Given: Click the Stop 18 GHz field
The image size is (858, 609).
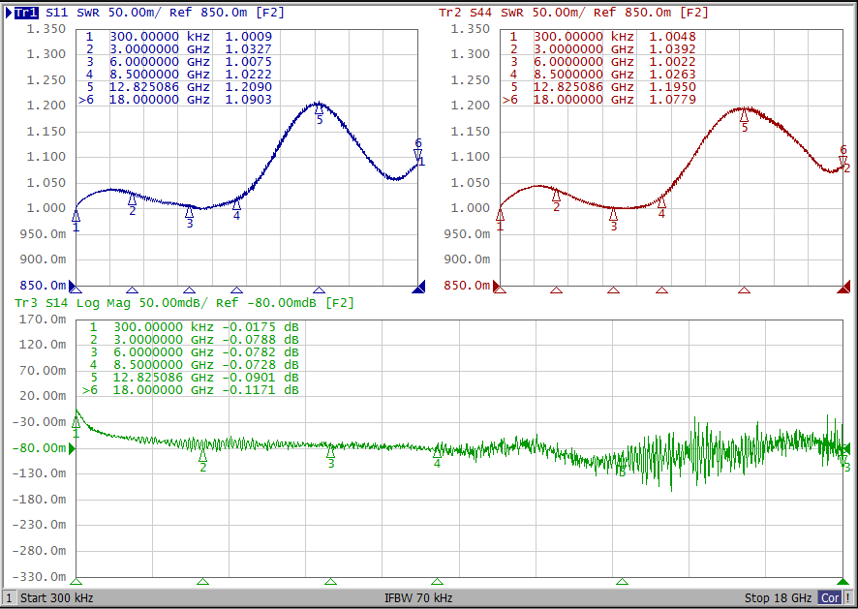Looking at the screenshot, I should click(x=778, y=598).
